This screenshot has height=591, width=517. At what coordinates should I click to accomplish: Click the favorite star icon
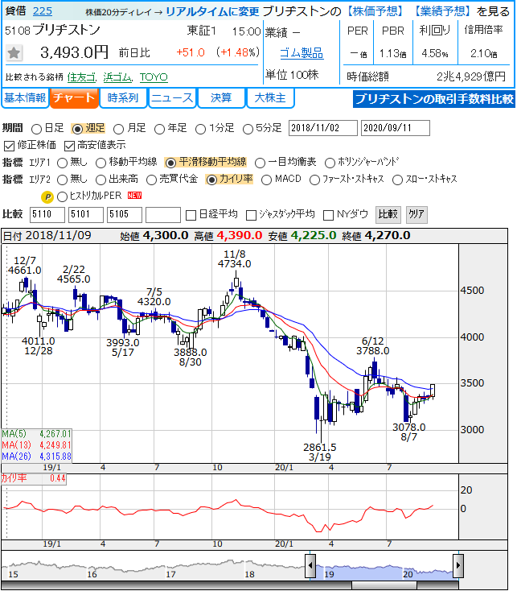(x=14, y=53)
